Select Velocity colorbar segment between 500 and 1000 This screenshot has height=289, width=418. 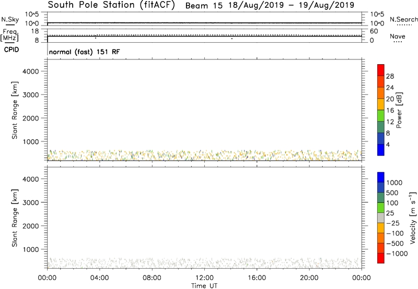click(x=381, y=188)
